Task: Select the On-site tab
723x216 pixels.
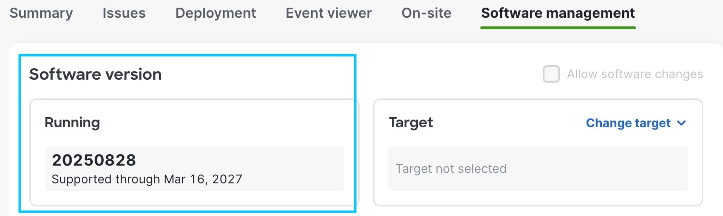Action: (426, 13)
